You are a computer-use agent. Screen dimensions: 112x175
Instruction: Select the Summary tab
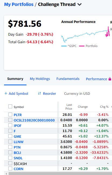(x=15, y=79)
